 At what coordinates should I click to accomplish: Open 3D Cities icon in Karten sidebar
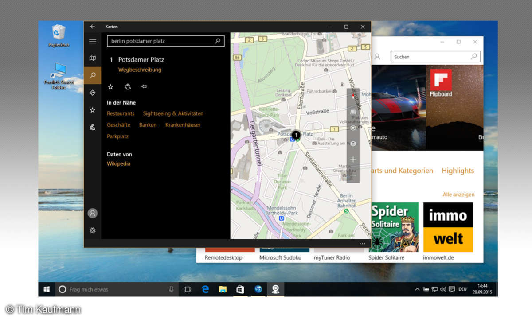tap(92, 127)
